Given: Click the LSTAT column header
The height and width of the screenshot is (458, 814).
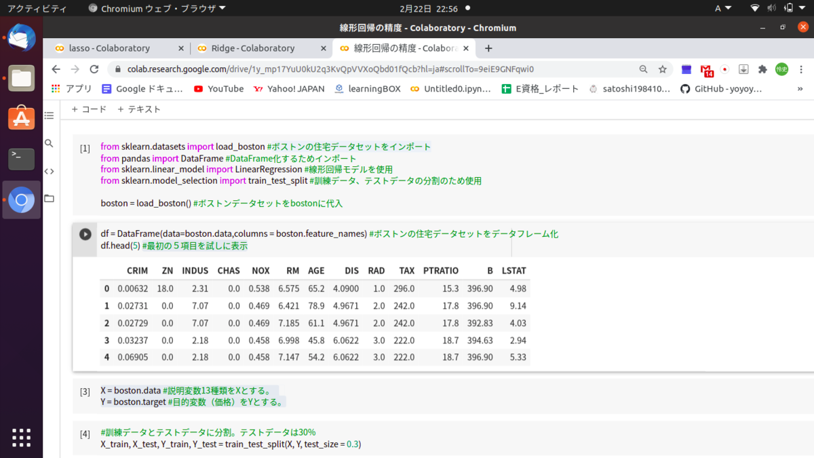Looking at the screenshot, I should click(x=513, y=271).
